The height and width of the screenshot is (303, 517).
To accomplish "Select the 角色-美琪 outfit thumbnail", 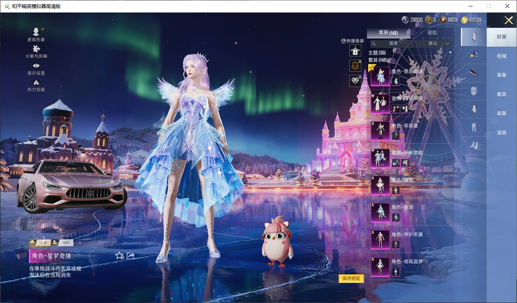I will coord(380,212).
